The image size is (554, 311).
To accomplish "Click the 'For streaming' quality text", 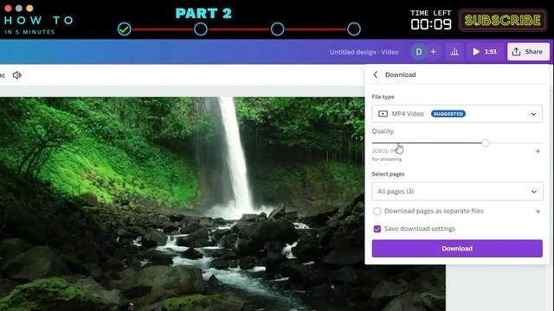I will coord(387,159).
